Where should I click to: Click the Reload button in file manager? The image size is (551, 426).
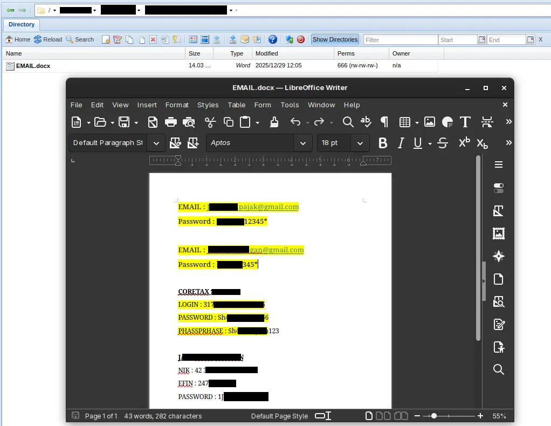pos(48,39)
